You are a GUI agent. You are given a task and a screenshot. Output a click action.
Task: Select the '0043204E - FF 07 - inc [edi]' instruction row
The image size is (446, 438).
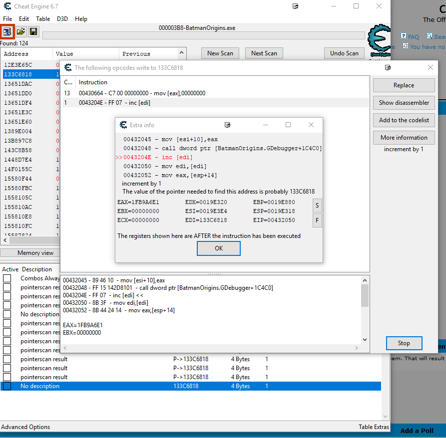pyautogui.click(x=216, y=103)
